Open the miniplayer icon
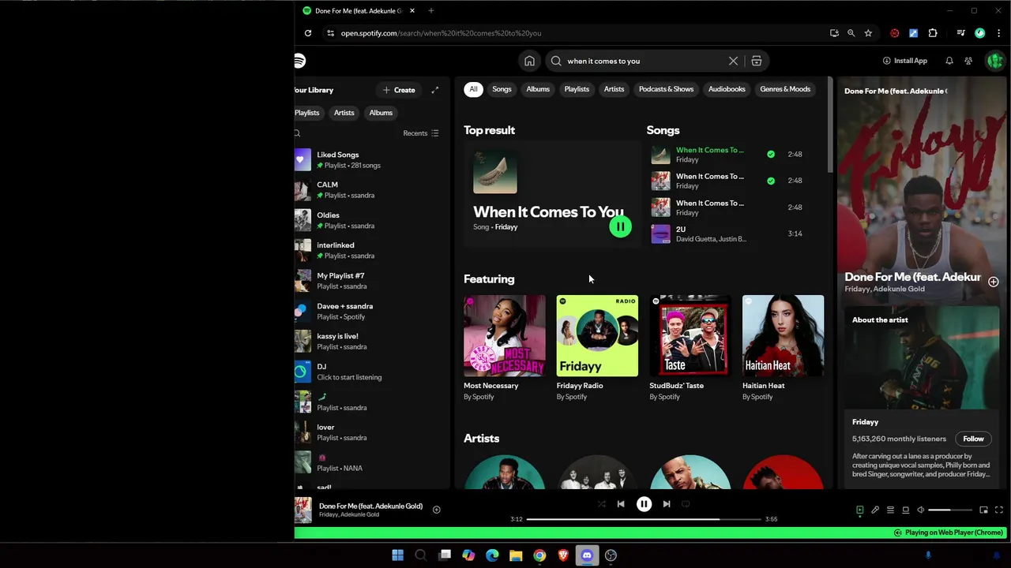 pos(983,510)
